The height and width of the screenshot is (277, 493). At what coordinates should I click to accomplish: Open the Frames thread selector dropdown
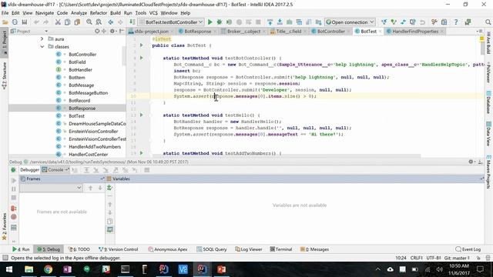coord(51,188)
